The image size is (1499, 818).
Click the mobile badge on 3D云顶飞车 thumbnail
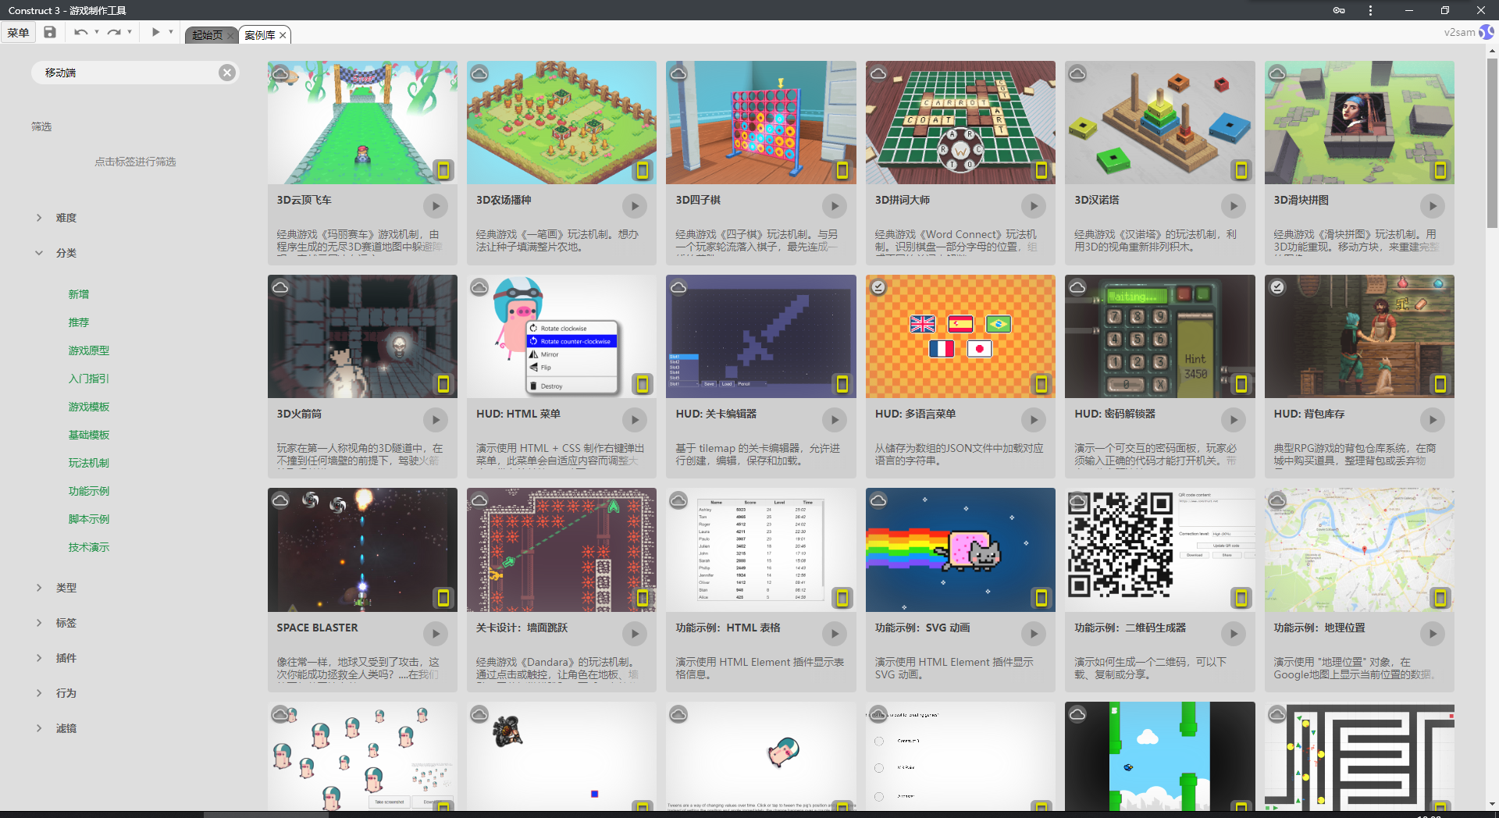tap(443, 170)
